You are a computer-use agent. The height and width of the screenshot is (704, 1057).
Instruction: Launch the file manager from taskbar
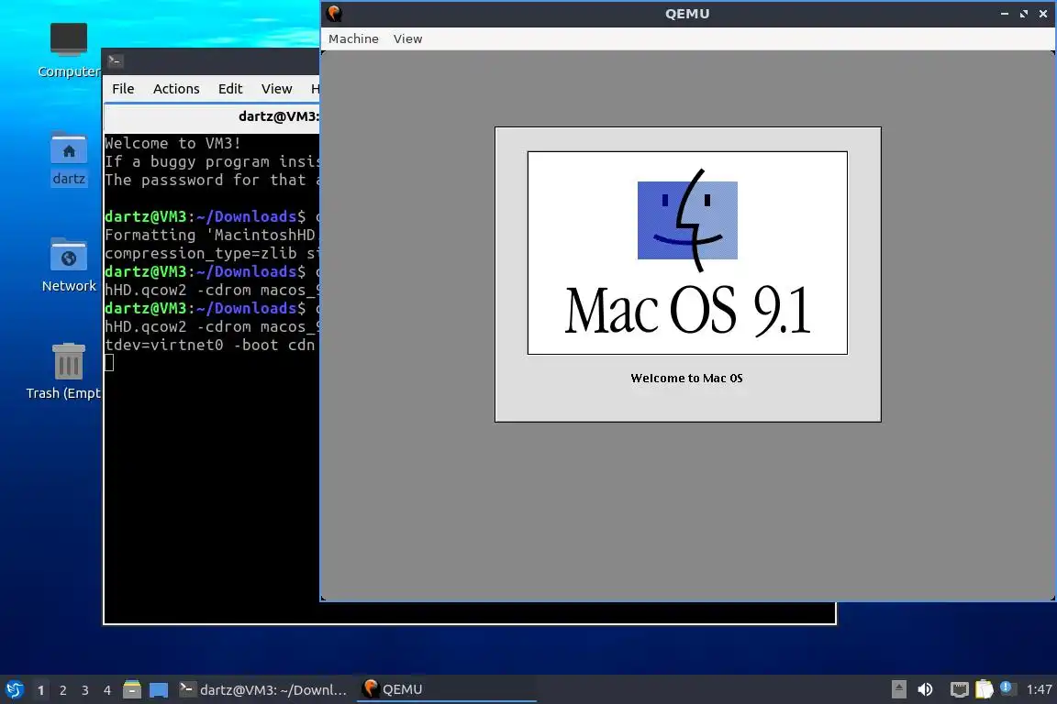132,690
